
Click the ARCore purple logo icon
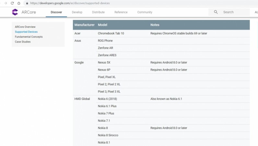[15, 12]
